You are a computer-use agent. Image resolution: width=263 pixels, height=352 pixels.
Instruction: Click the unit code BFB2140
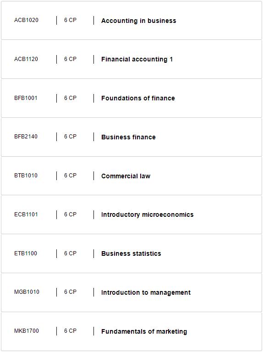click(26, 137)
